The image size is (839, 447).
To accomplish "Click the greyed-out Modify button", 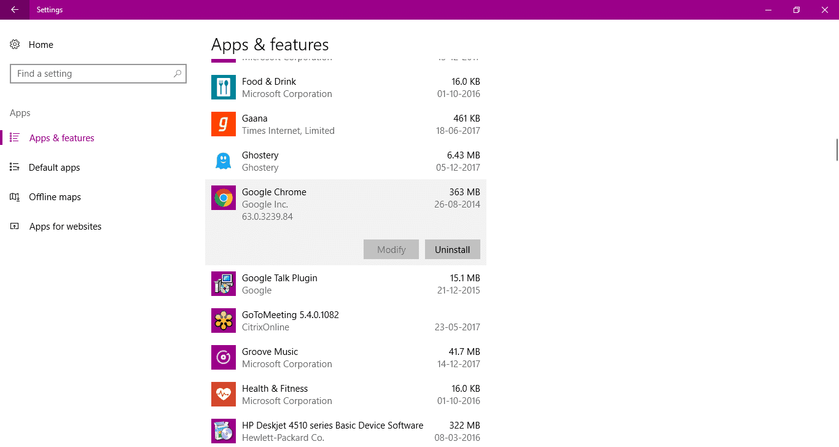I will (x=391, y=249).
